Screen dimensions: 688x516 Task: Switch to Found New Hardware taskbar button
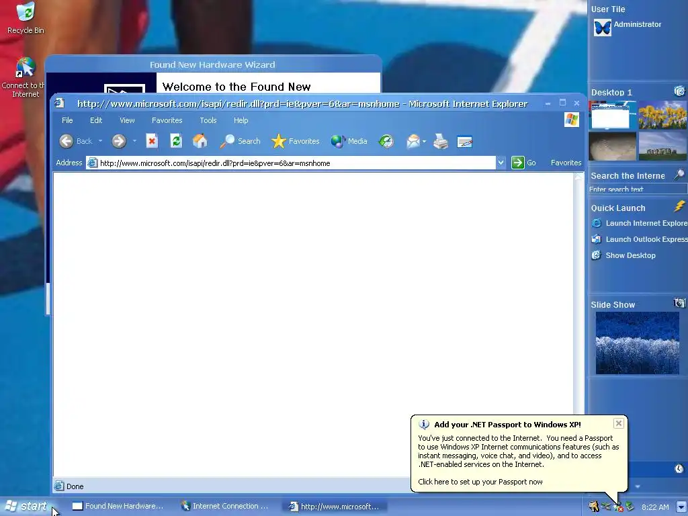point(118,507)
